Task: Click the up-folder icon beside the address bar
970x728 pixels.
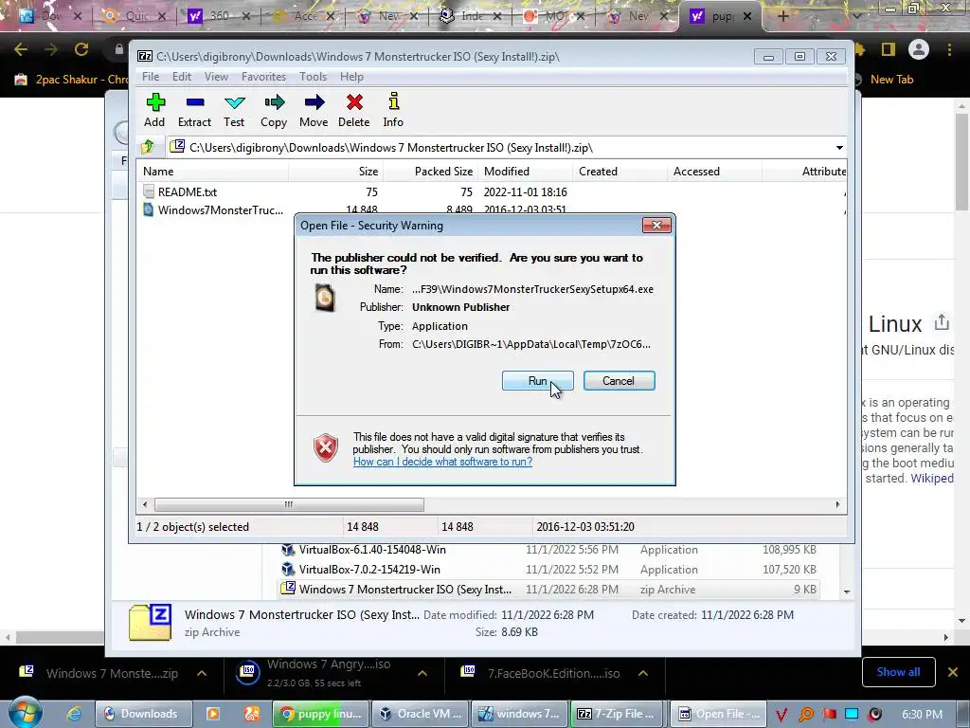Action: [148, 147]
